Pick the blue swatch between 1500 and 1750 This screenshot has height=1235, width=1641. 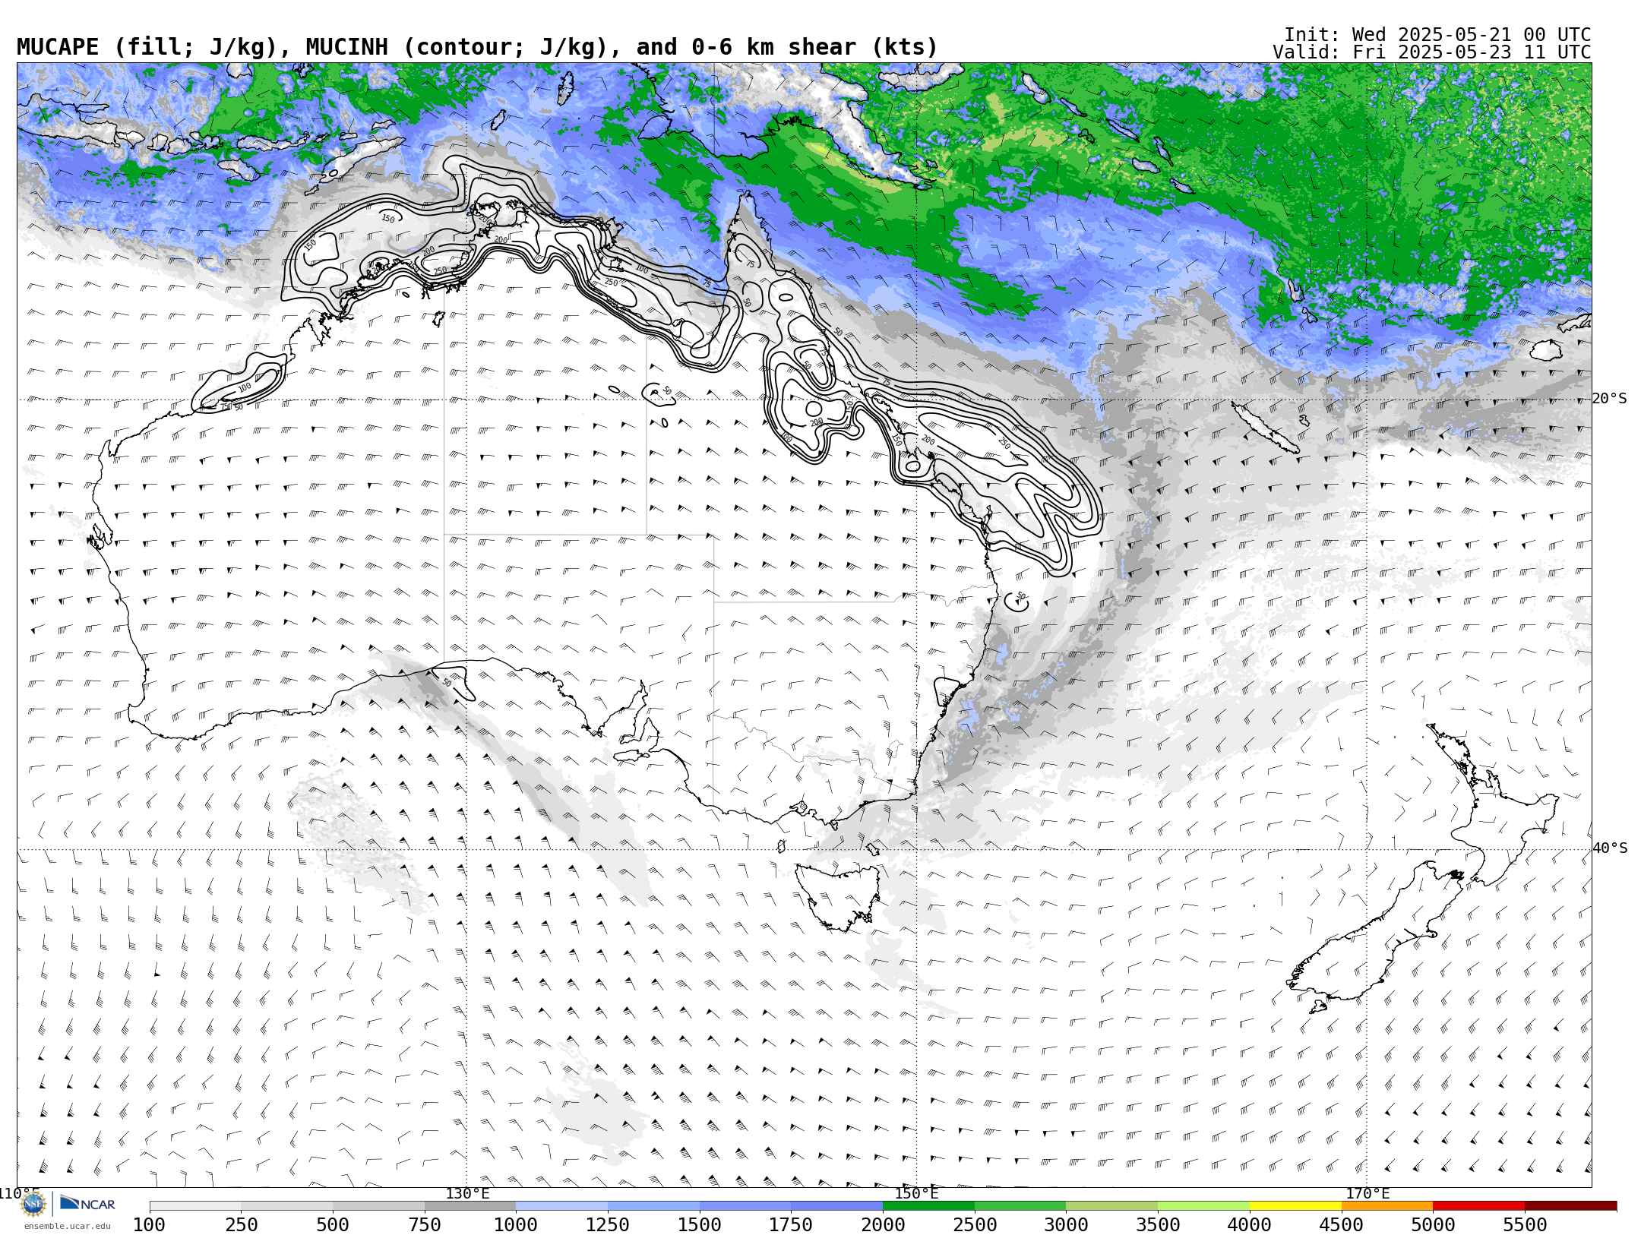tap(745, 1206)
